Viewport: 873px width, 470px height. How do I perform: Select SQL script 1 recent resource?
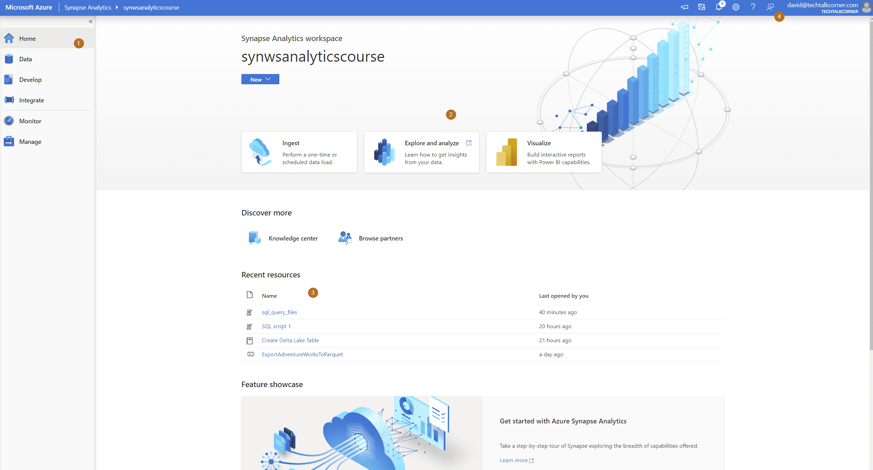pyautogui.click(x=276, y=326)
